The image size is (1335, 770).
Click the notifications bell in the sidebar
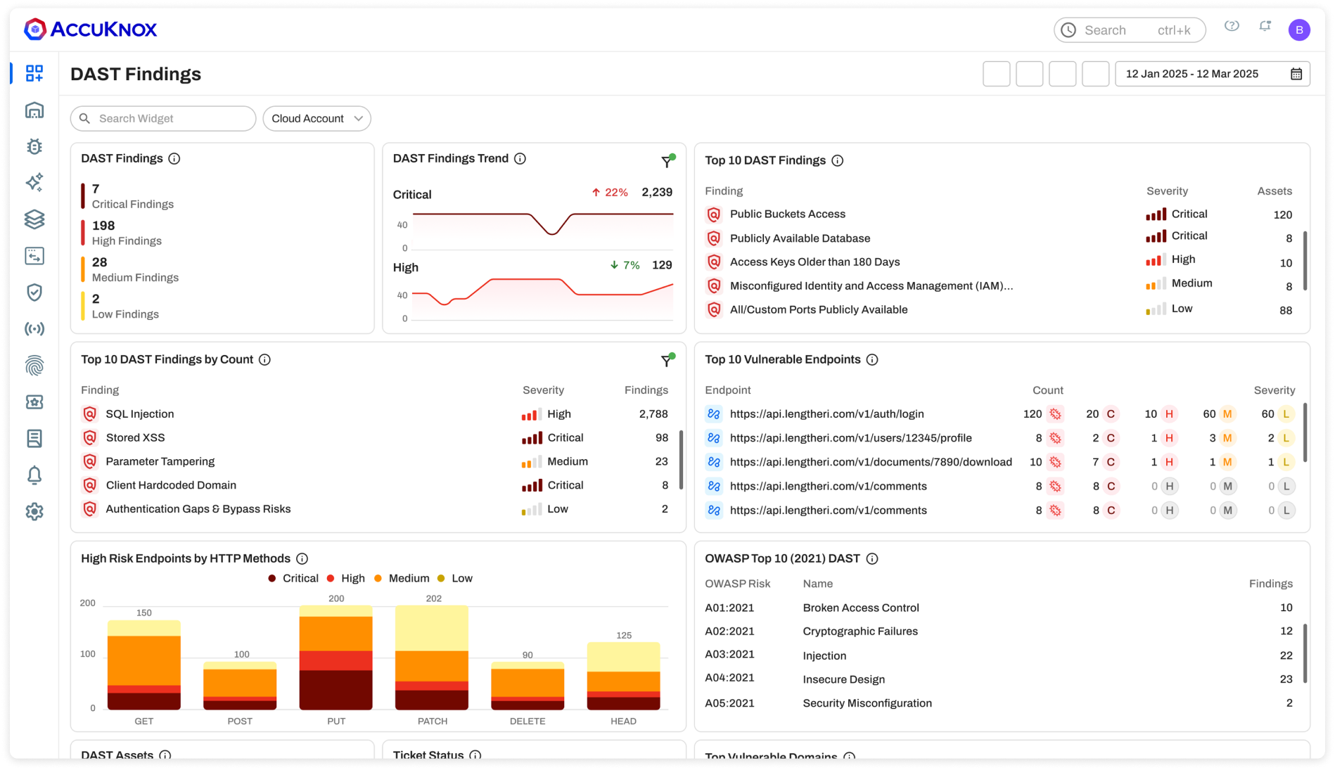pyautogui.click(x=34, y=475)
